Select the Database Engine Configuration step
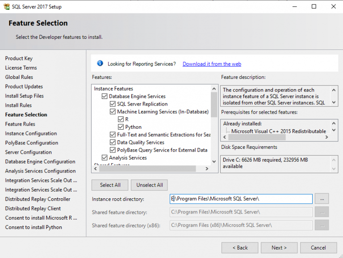 40,161
